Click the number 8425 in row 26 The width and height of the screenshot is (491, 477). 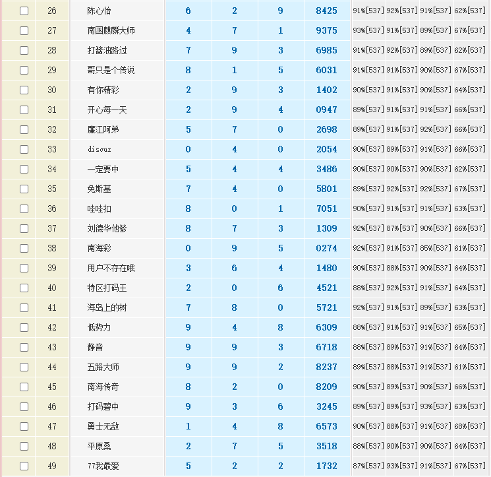[x=326, y=11]
